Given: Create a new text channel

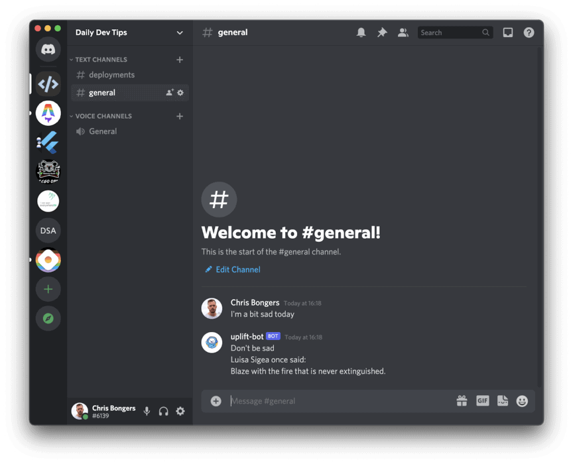Looking at the screenshot, I should [x=180, y=60].
